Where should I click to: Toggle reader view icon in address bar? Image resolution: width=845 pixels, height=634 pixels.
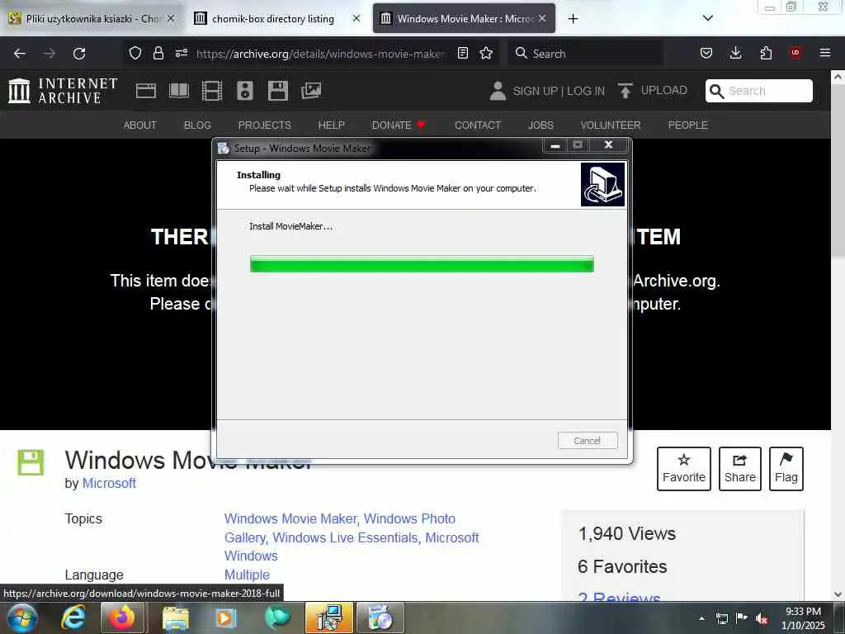coord(462,53)
